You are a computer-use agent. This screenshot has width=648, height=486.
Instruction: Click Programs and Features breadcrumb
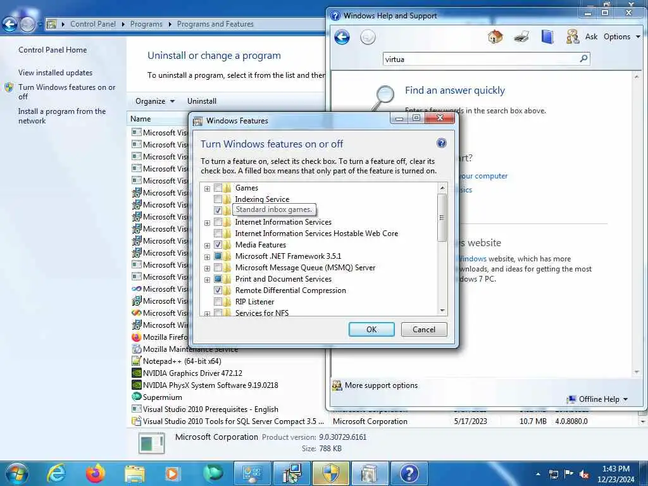coord(215,24)
